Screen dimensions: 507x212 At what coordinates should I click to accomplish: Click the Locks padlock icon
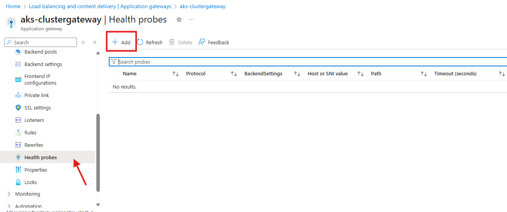[18, 182]
